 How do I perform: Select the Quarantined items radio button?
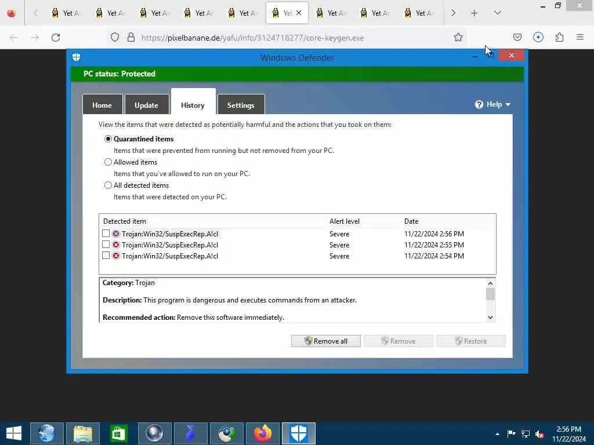(x=108, y=139)
